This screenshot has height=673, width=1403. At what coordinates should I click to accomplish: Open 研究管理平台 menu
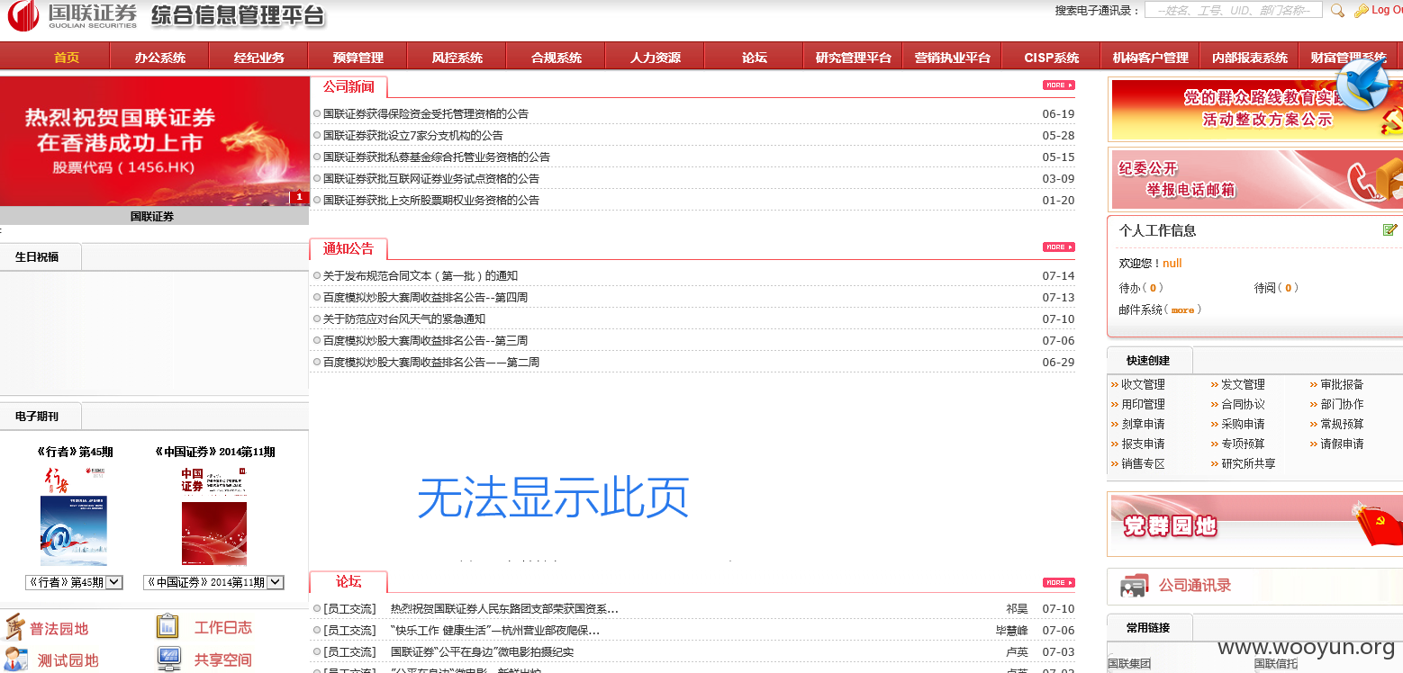(854, 58)
